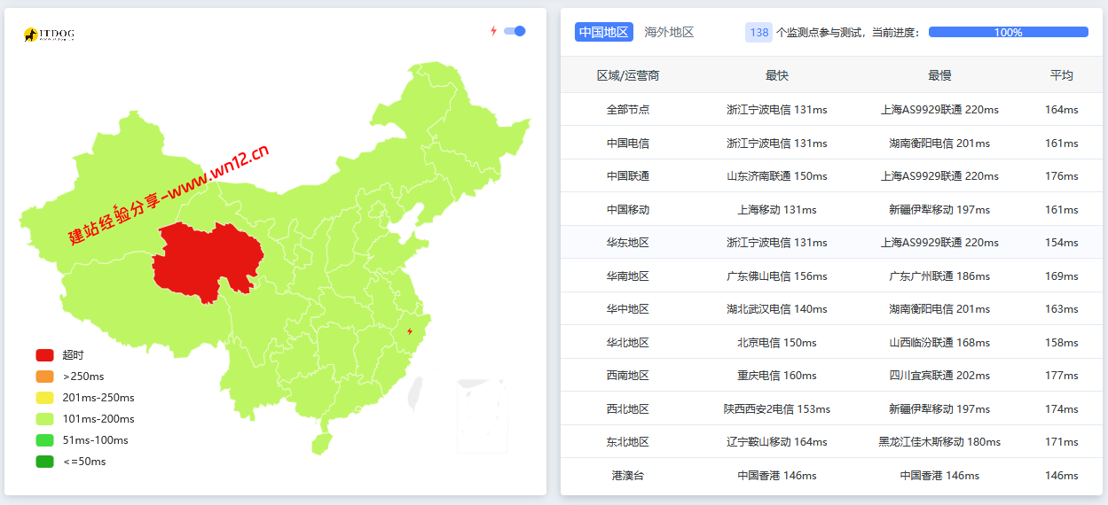
Task: Switch to 海外地区 tab
Action: click(x=669, y=32)
